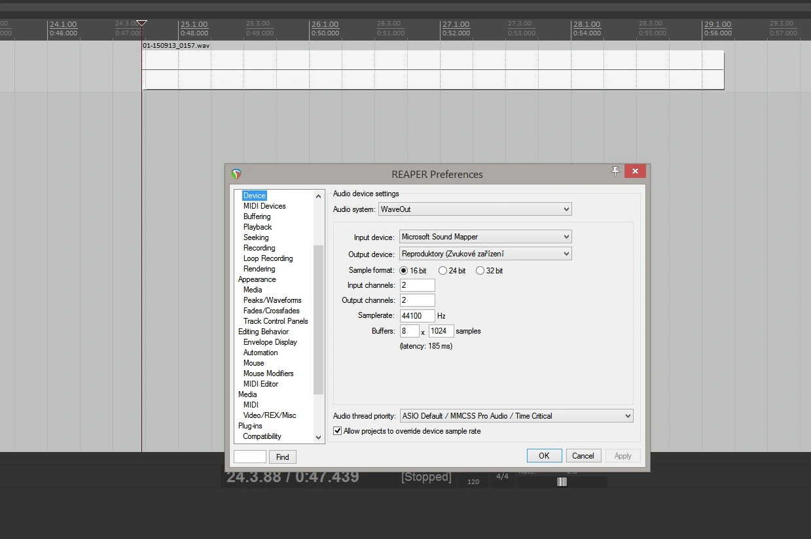Open the Output device dropdown
The height and width of the screenshot is (539, 811).
[486, 254]
